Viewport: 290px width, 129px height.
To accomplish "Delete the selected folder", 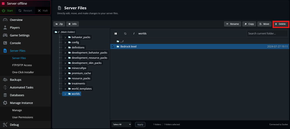I will [x=280, y=24].
